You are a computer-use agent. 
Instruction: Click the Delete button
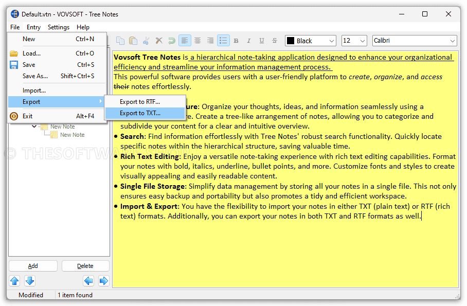tap(85, 266)
